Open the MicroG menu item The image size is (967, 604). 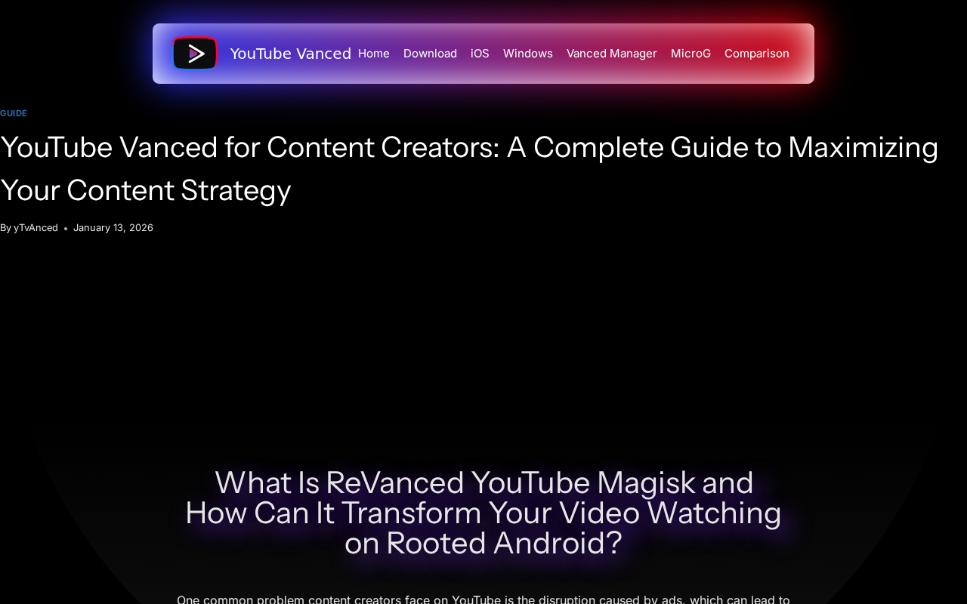coord(690,54)
